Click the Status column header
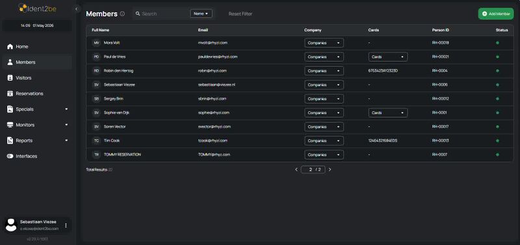Viewport: 520px width, 245px height. coord(502,30)
